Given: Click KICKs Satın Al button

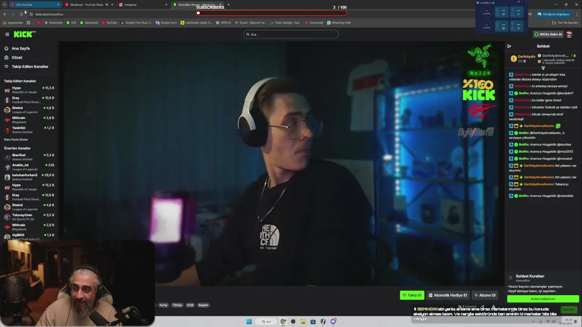Looking at the screenshot, I should point(548,34).
